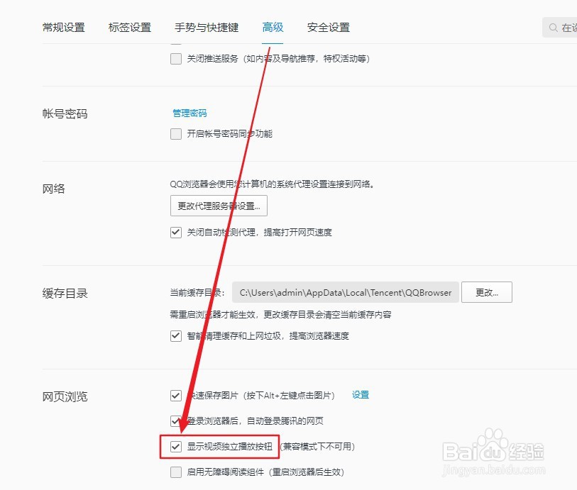This screenshot has width=577, height=490.
Task: Enable 启用无障碍阅读组件 checkbox
Action: click(x=176, y=472)
